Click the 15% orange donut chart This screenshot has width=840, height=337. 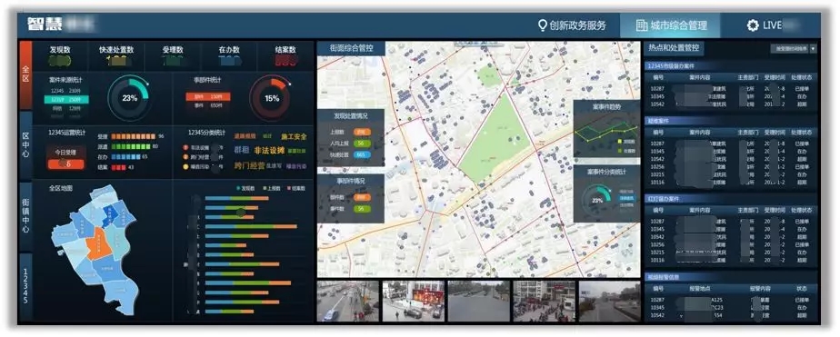coord(272,98)
